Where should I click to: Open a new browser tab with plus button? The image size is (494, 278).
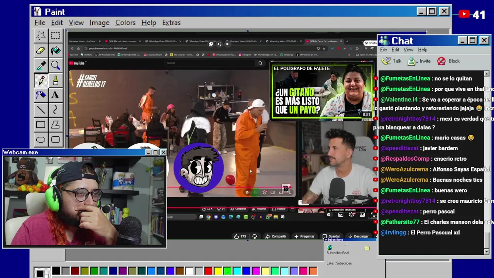point(347,41)
